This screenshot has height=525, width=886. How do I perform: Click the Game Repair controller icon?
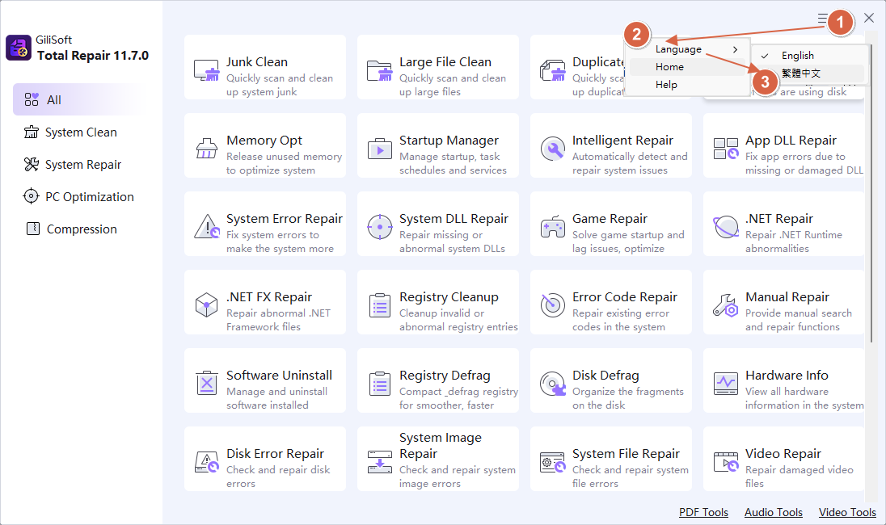(x=553, y=227)
